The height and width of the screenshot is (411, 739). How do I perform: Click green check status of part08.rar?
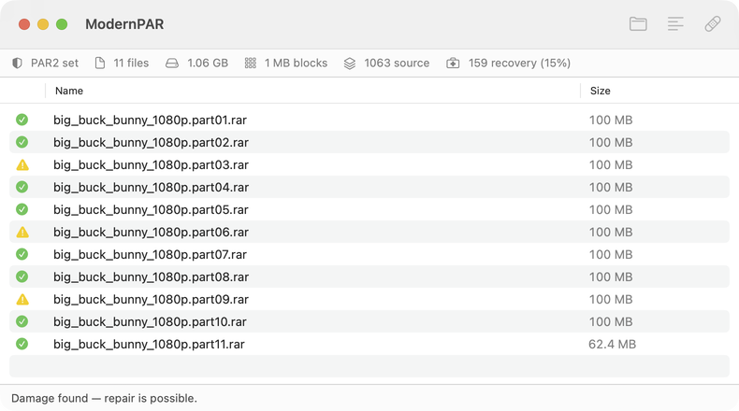coord(22,276)
